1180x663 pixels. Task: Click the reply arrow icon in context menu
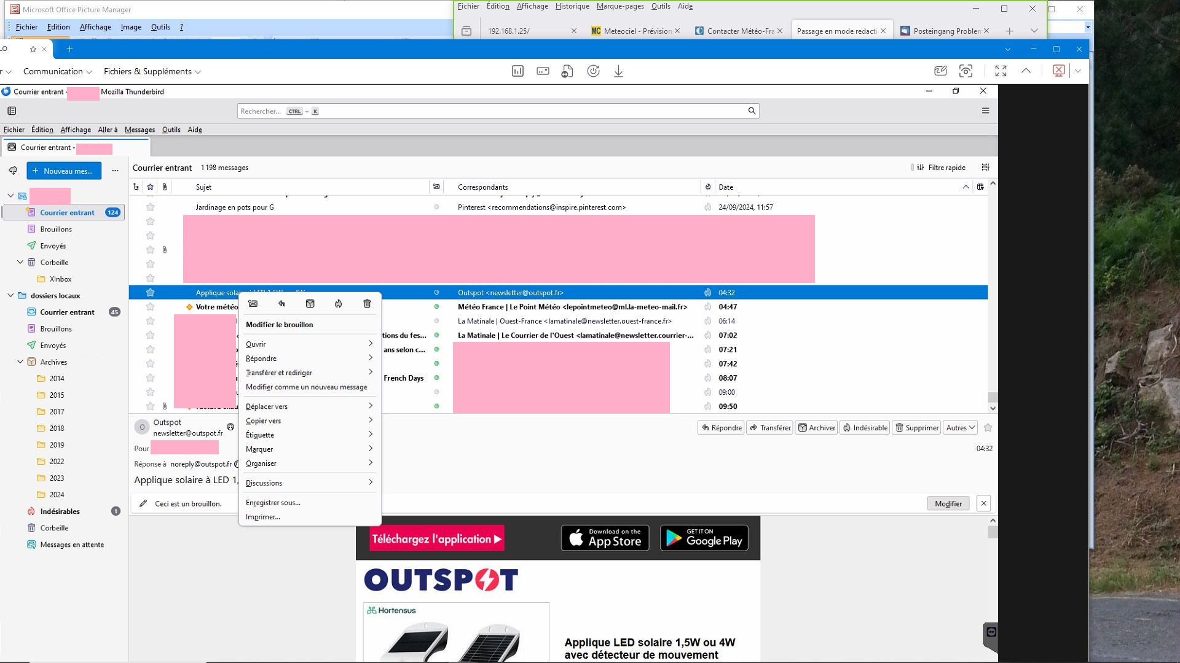(282, 304)
